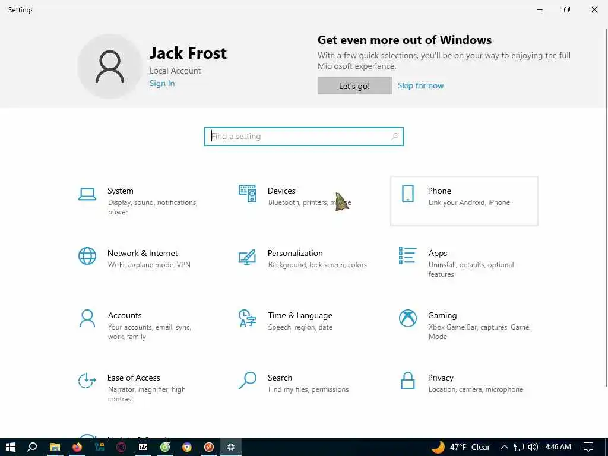Open the weather widget showing 47°F Clear
608x456 pixels.
(461, 447)
